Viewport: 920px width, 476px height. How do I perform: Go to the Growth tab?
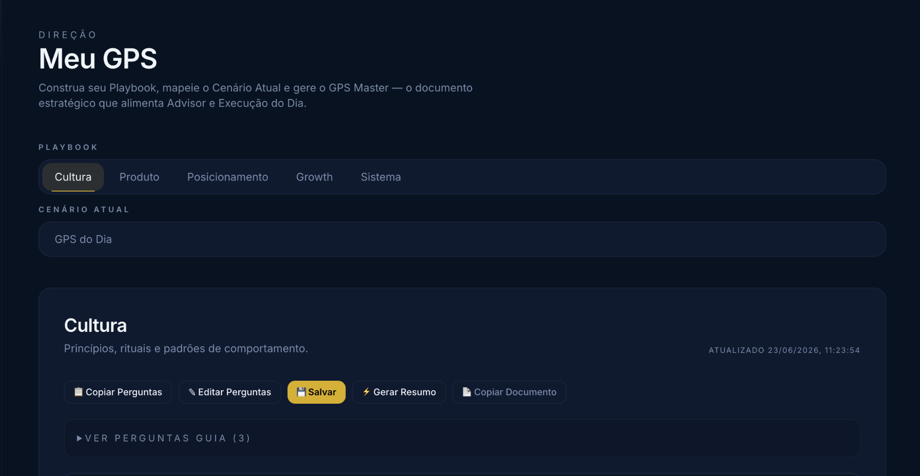click(x=314, y=177)
